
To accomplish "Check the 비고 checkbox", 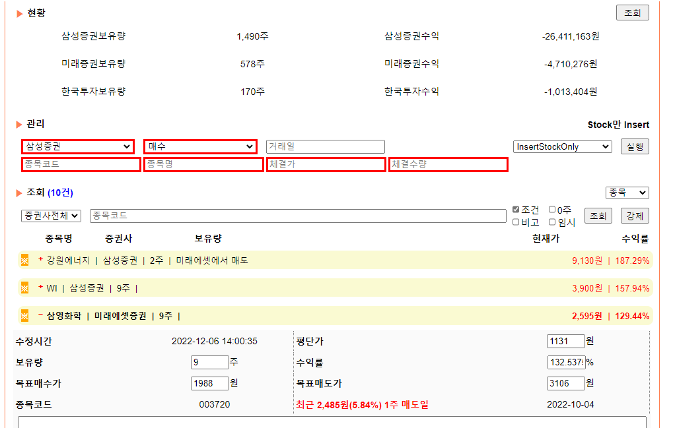I will 516,222.
